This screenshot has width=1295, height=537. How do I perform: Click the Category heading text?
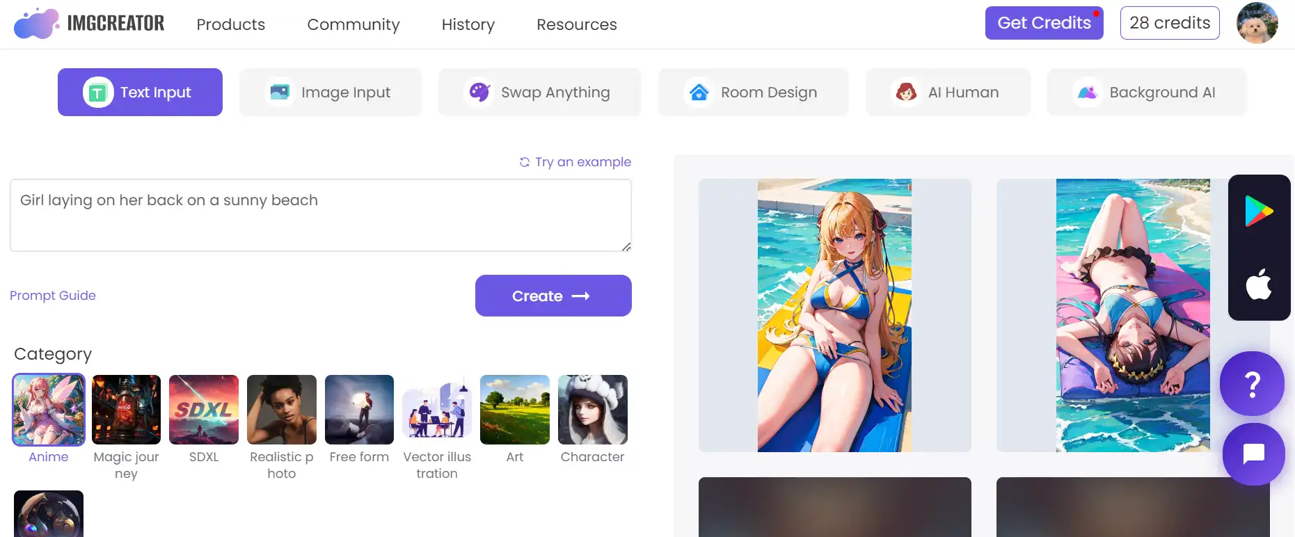tap(53, 354)
